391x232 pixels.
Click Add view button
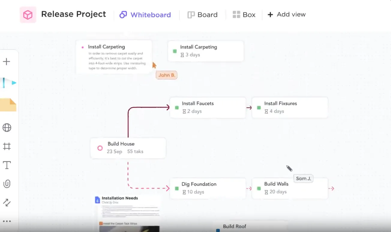[x=286, y=14]
